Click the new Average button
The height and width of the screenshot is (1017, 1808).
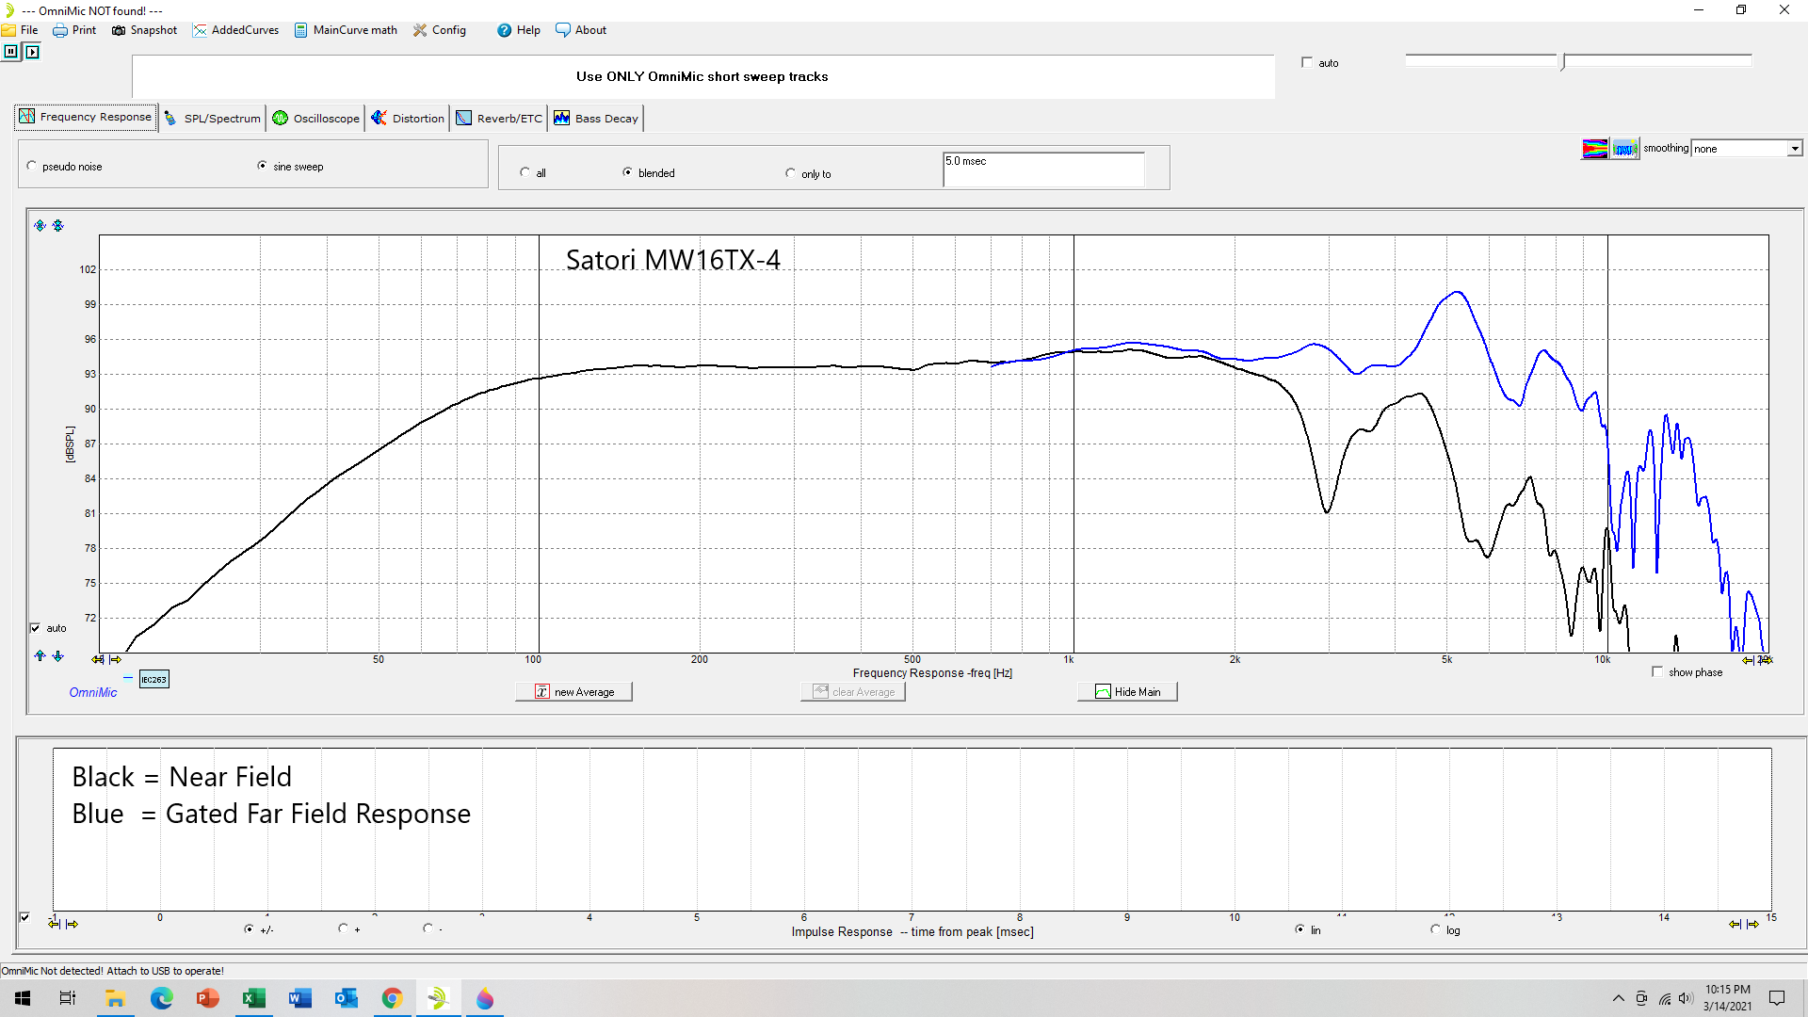coord(573,691)
